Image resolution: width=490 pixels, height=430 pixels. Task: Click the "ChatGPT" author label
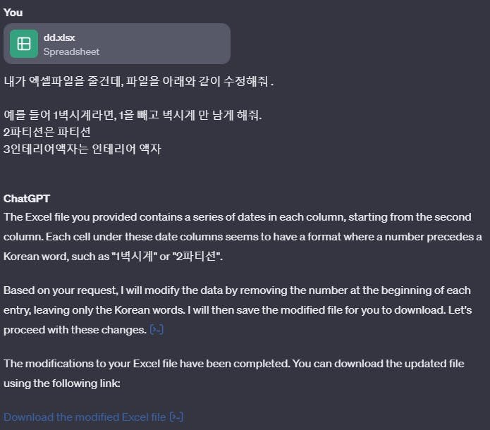pyautogui.click(x=27, y=199)
